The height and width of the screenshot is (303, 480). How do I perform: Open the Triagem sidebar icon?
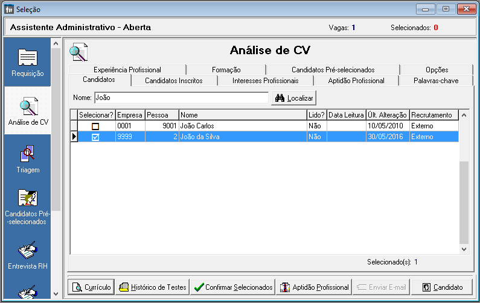point(28,160)
